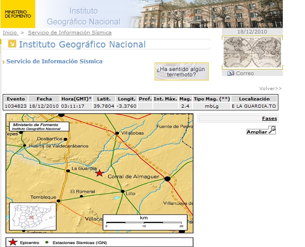This screenshot has height=247, width=305.
Task: Select the date cell 18/12/2010 in table
Action: coord(44,106)
